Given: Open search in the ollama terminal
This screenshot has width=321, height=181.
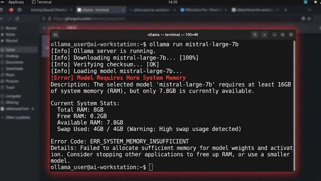Looking at the screenshot, I should coord(255,35).
